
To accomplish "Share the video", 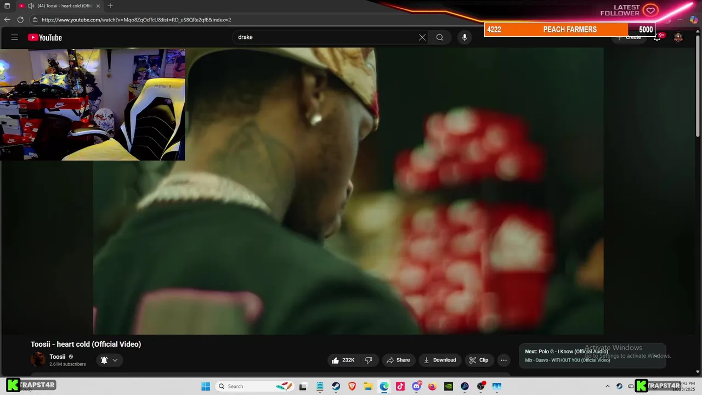I will point(398,360).
